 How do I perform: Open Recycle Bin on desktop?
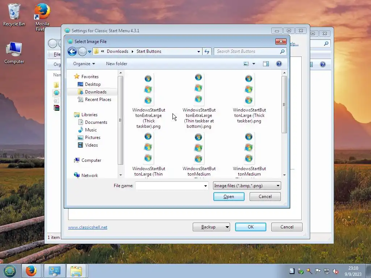(14, 14)
